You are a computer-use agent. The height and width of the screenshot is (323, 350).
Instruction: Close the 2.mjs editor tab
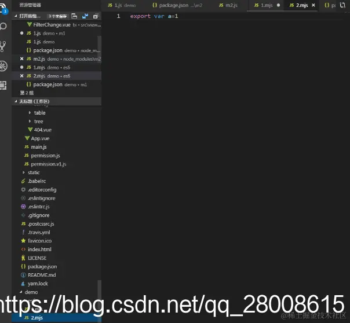coord(313,5)
